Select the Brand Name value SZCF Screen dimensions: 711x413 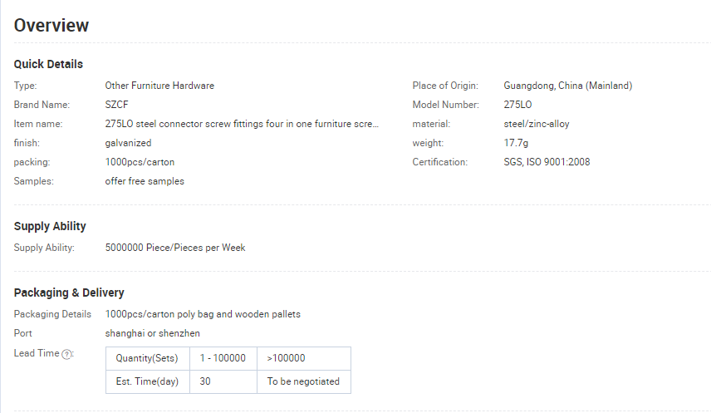116,105
